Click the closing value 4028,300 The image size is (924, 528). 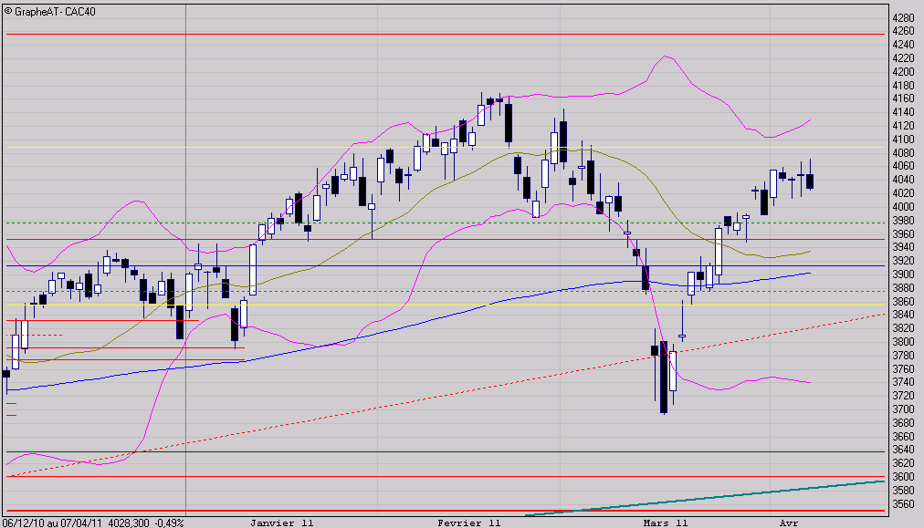click(x=129, y=523)
